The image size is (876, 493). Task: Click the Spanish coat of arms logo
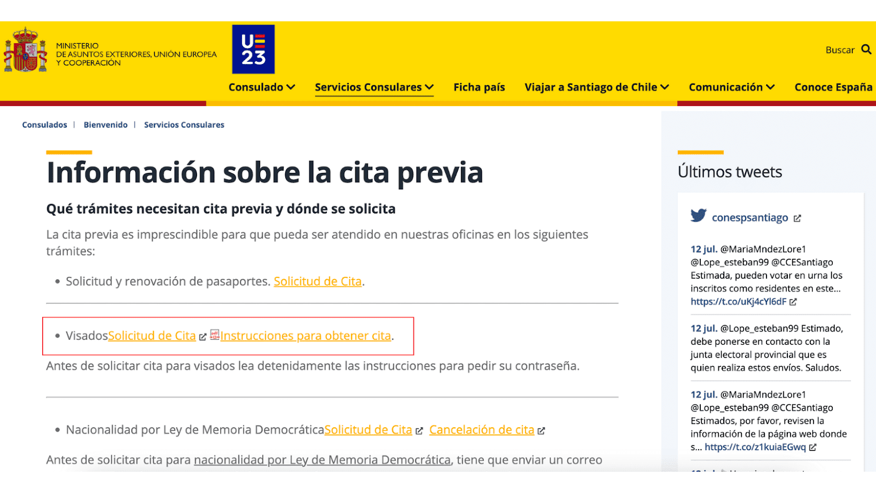click(25, 51)
